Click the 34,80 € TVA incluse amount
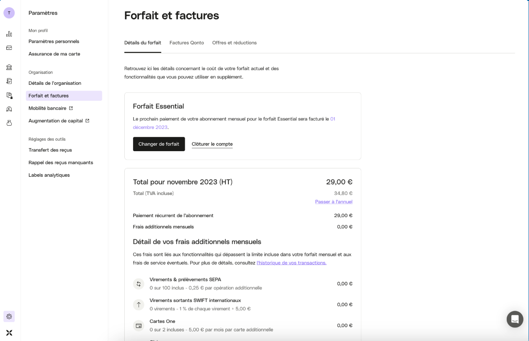Screen dimensions: 529x341 [x=343, y=194]
